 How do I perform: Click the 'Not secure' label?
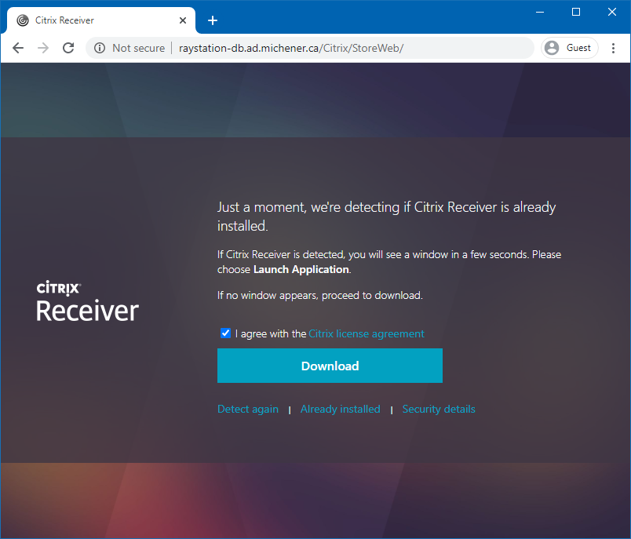point(138,49)
